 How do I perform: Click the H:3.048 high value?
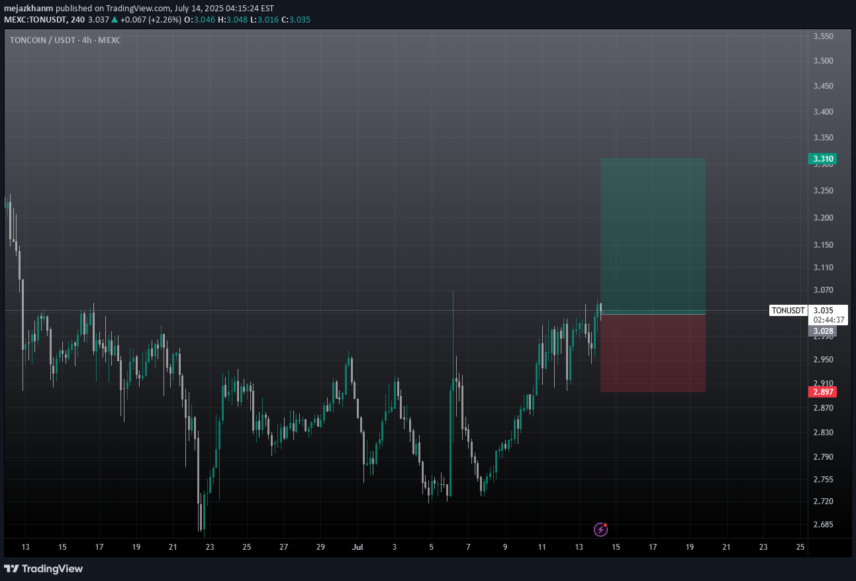click(x=233, y=19)
